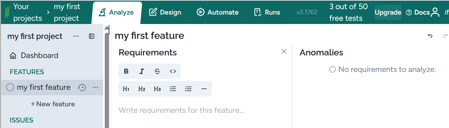The width and height of the screenshot is (449, 128).
Task: Toggle strikethrough formatting
Action: [x=157, y=72]
